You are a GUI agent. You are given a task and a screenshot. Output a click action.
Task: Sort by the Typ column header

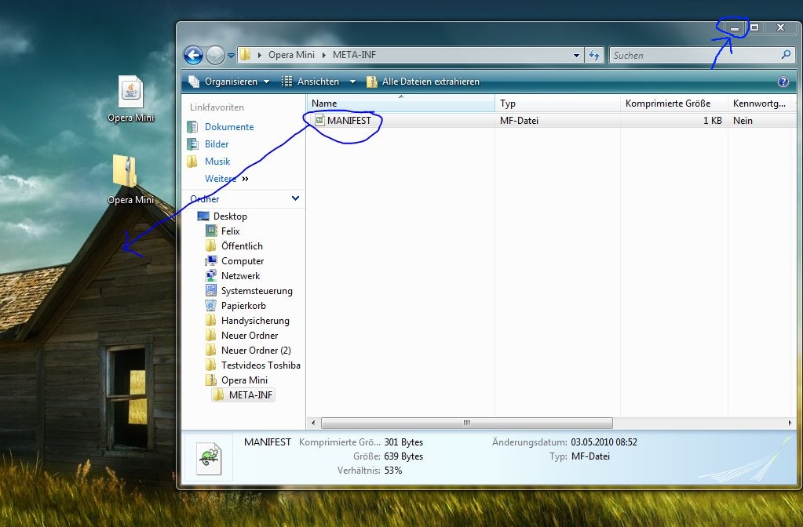(x=557, y=104)
